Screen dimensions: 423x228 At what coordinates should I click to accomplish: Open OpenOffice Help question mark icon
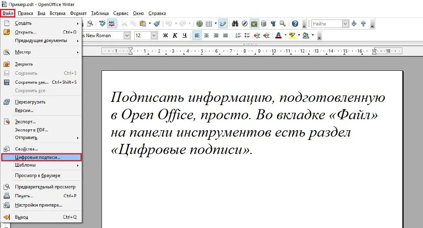click(x=295, y=24)
